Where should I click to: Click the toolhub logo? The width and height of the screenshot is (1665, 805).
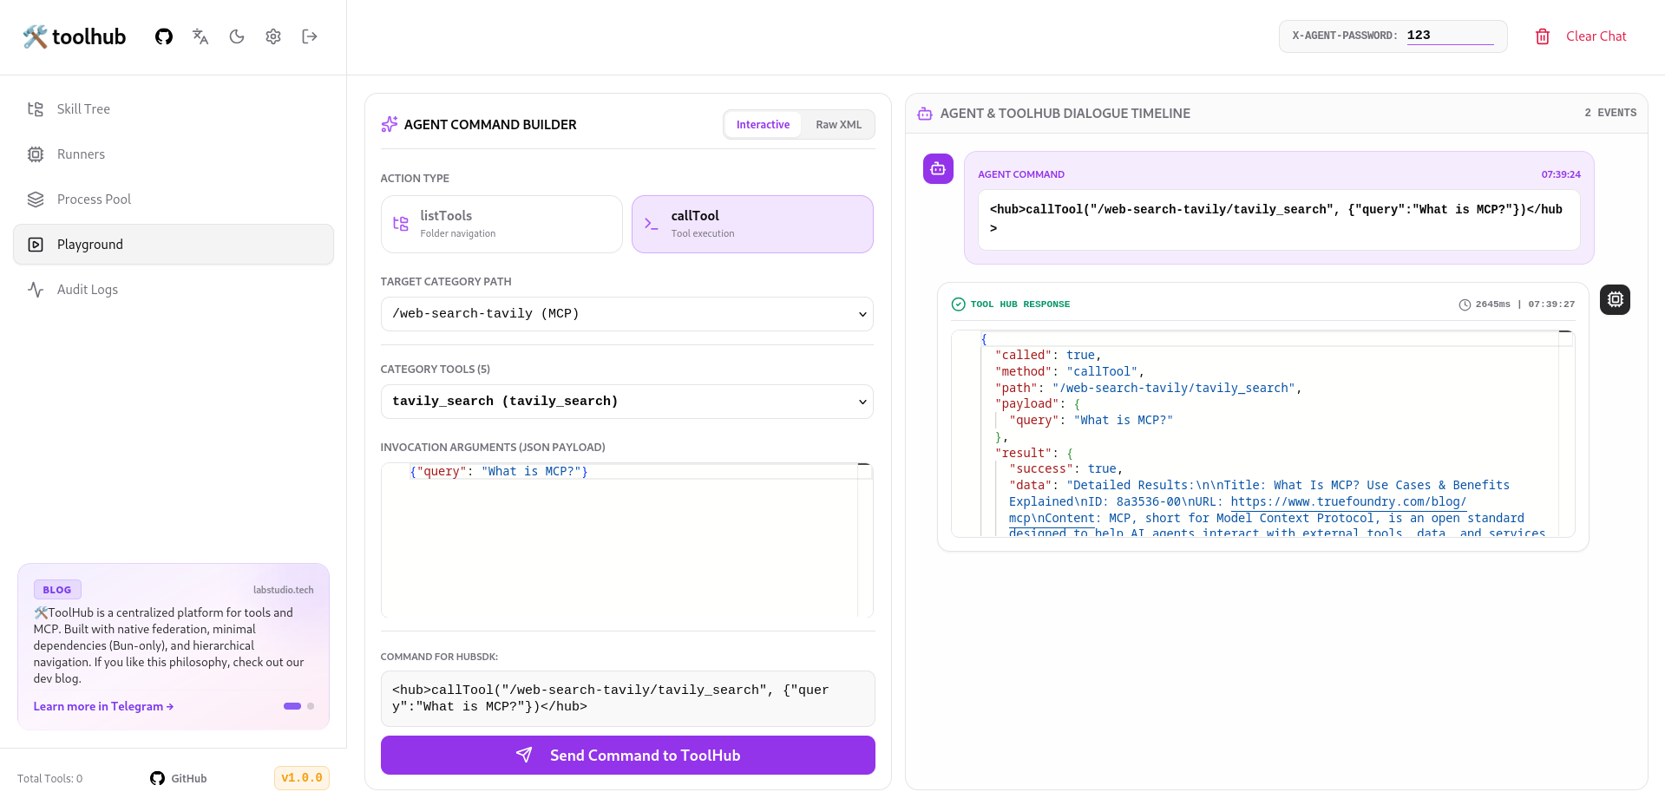(x=75, y=36)
